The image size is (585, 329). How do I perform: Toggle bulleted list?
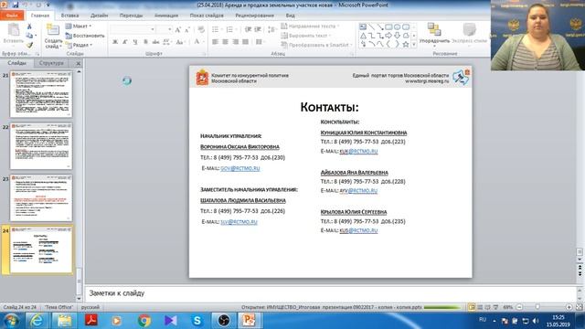click(217, 29)
